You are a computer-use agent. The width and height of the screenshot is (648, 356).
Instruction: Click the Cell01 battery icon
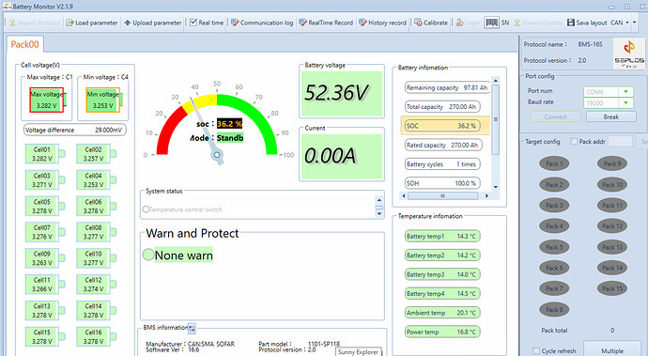[x=45, y=154]
